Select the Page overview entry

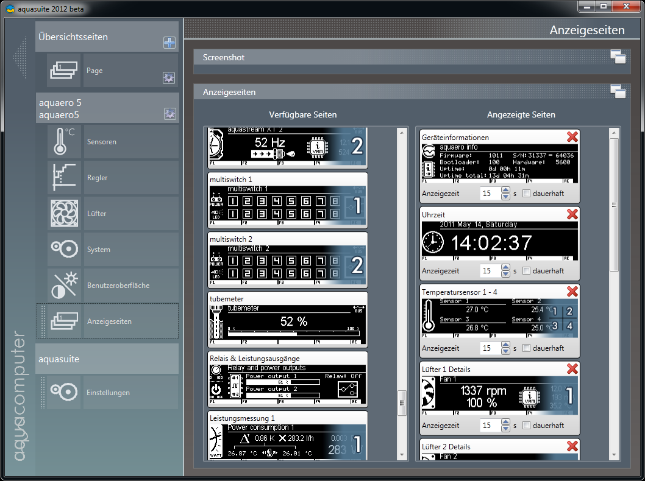tap(131, 70)
